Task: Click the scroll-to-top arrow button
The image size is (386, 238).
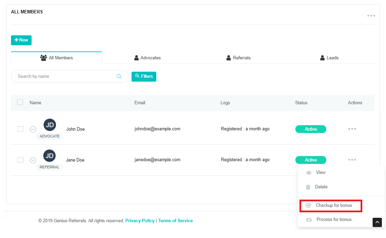Action: (377, 222)
